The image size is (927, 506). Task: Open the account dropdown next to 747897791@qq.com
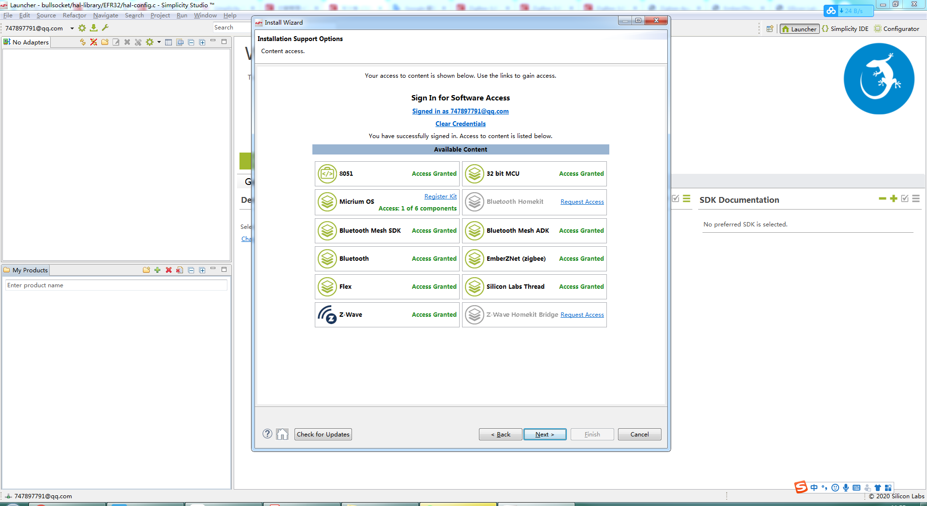click(72, 28)
